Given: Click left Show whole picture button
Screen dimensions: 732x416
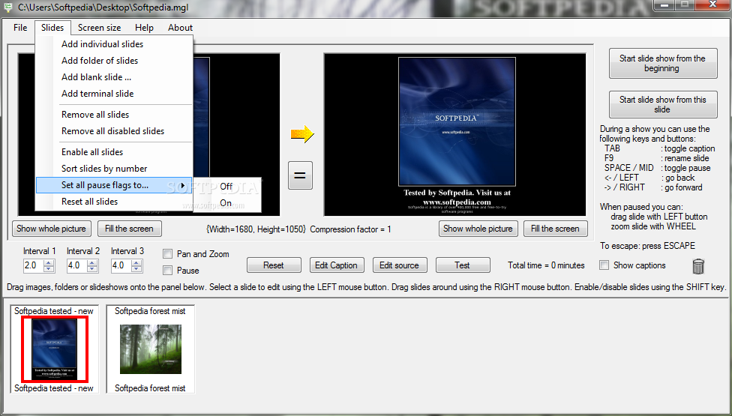Looking at the screenshot, I should point(51,229).
